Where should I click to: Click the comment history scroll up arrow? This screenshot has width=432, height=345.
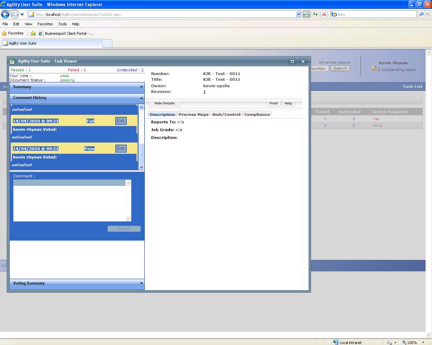(141, 107)
